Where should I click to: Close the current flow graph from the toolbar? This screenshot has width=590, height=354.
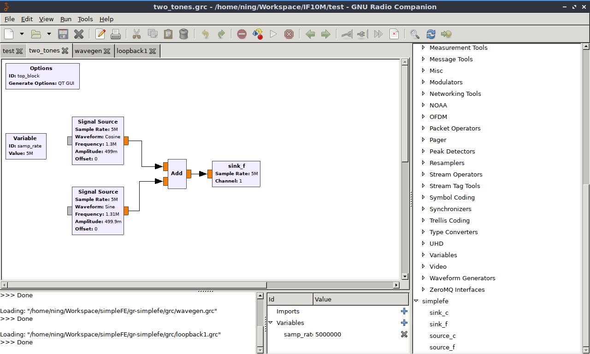point(79,34)
